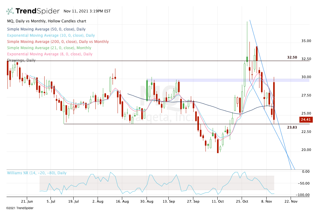Viewport: 319px width, 211px height.
Task: Click the ©2021 TrendSpider copyright text
Action: click(x=20, y=208)
